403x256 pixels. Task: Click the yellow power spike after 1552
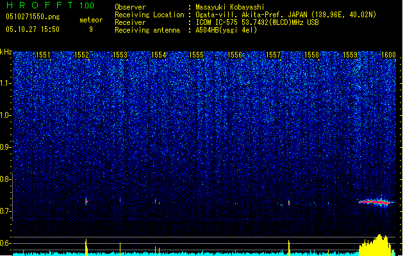tap(86, 247)
